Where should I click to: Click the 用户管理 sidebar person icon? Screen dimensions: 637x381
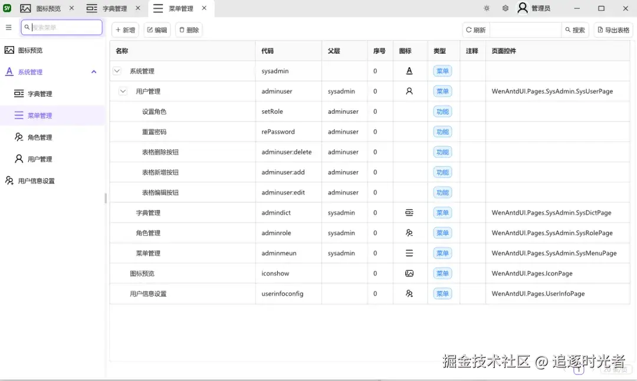pyautogui.click(x=19, y=159)
